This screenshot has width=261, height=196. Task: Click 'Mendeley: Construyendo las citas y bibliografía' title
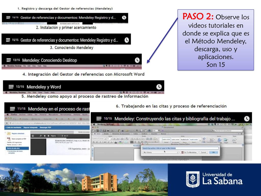pos(175,119)
